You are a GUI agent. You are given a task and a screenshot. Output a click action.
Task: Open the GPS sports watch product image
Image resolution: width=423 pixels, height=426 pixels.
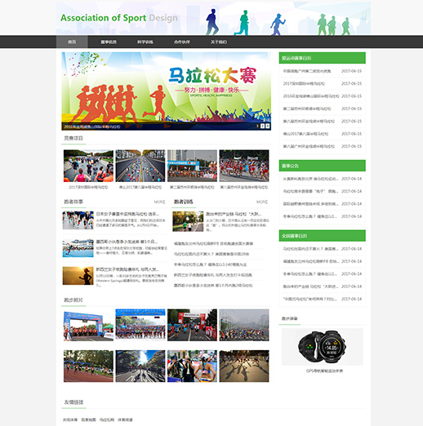322,347
